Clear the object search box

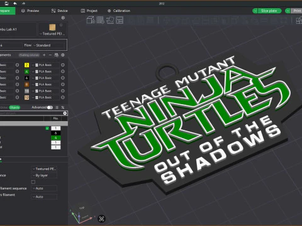coord(65,113)
